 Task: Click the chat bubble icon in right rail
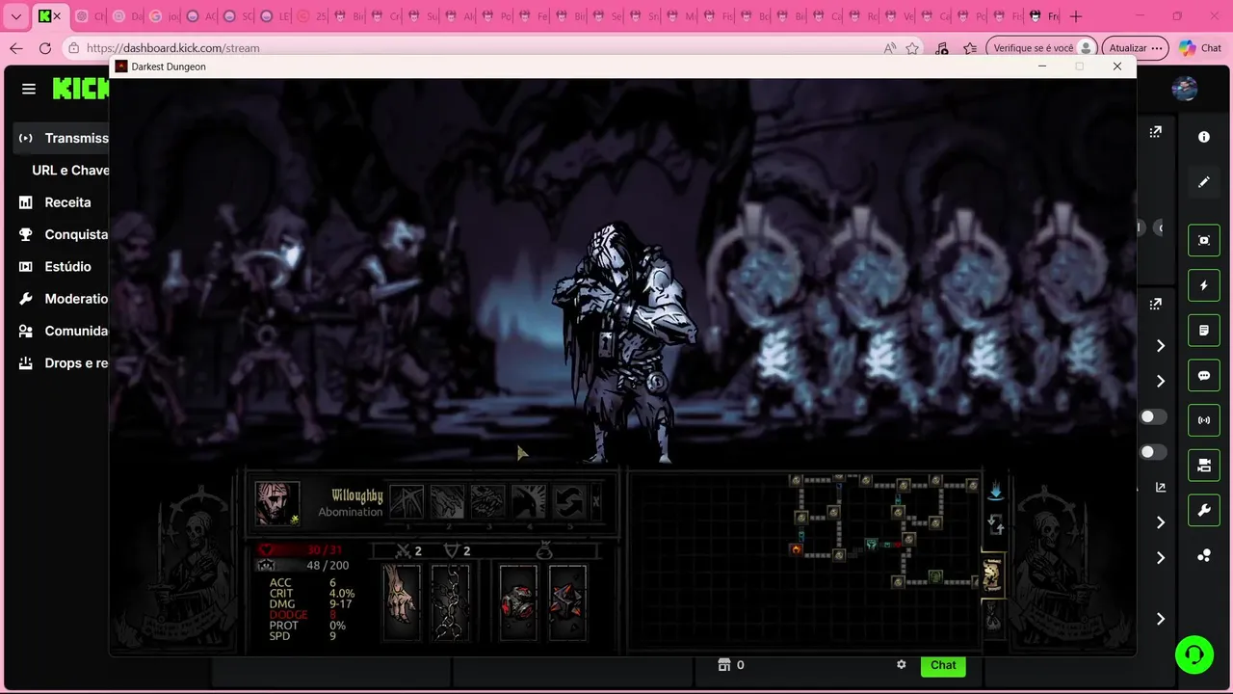tap(1204, 376)
